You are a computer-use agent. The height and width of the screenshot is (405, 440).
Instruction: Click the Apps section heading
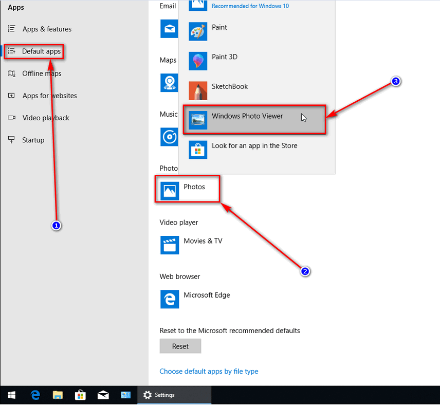[x=16, y=8]
